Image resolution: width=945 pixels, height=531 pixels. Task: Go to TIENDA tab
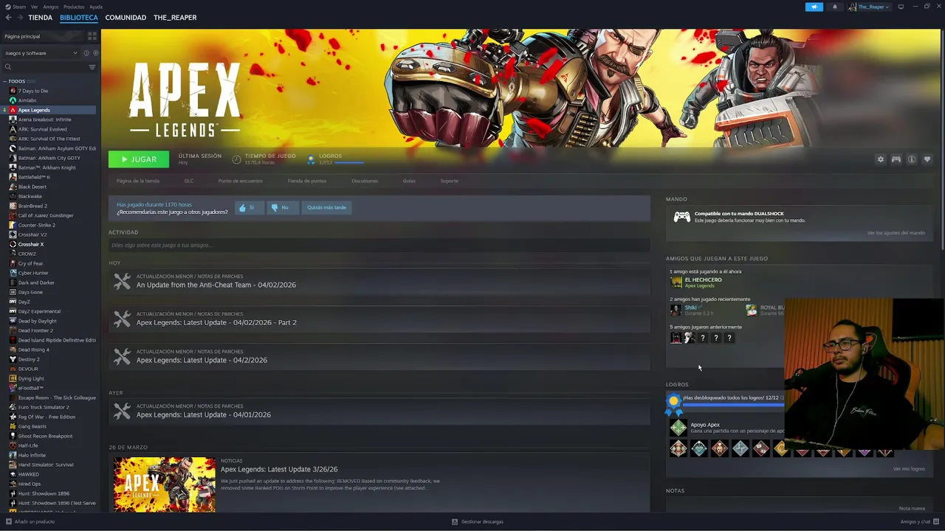(41, 18)
